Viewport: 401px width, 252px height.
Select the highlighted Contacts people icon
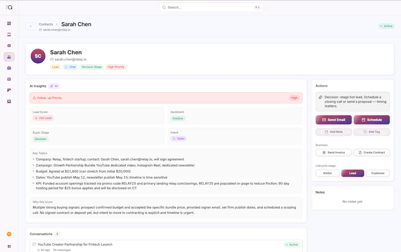(9, 57)
